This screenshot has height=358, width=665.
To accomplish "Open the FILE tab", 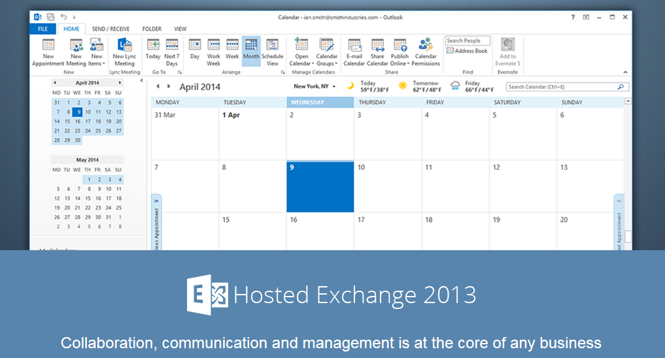I will pos(43,29).
